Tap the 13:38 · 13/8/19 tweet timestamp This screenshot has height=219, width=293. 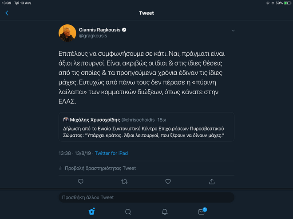pos(75,153)
